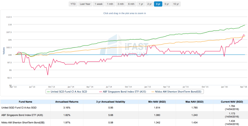Screen dimensions: 248x126
Task: Choose the 1 week range
Action: pos(99,4)
